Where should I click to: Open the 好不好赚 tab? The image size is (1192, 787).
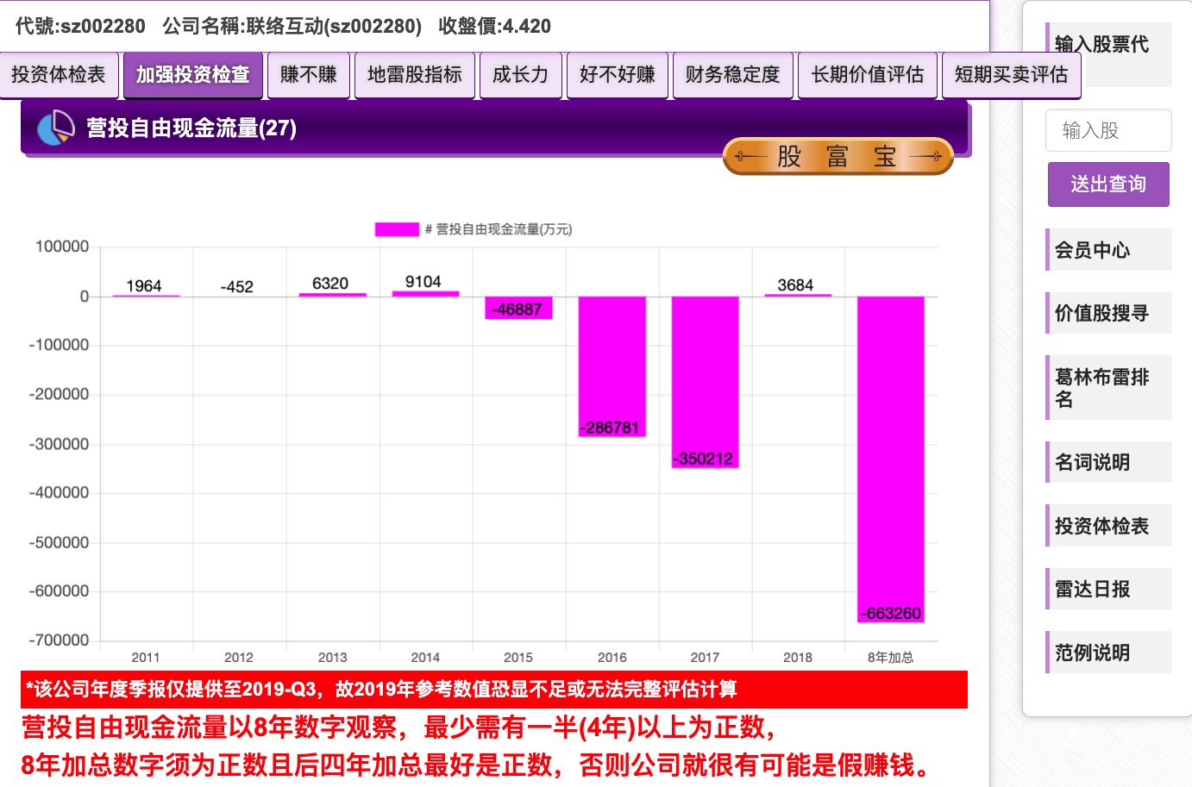click(618, 75)
